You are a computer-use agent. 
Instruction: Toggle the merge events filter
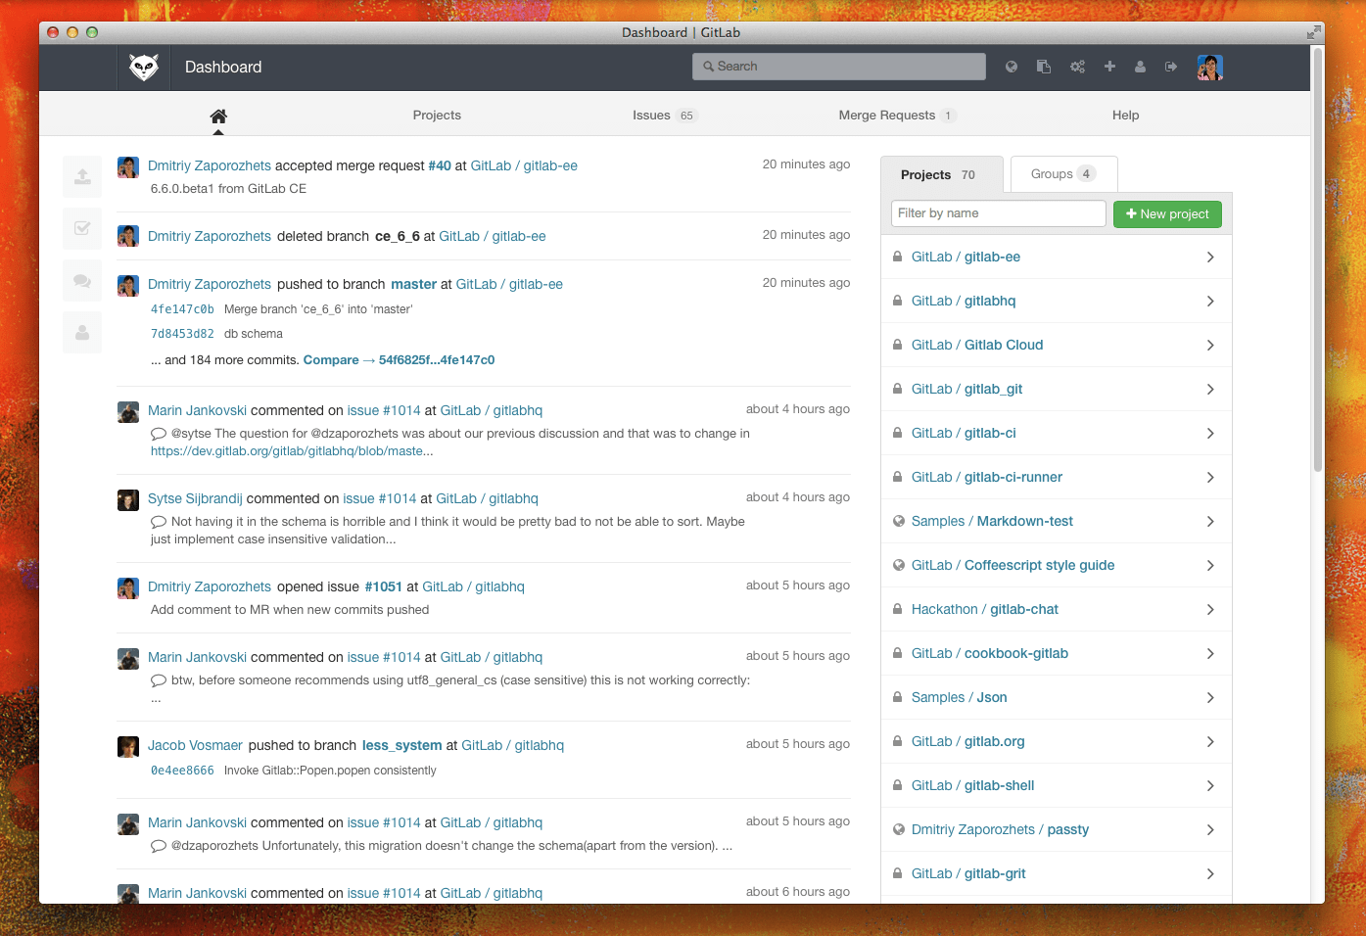click(x=82, y=228)
